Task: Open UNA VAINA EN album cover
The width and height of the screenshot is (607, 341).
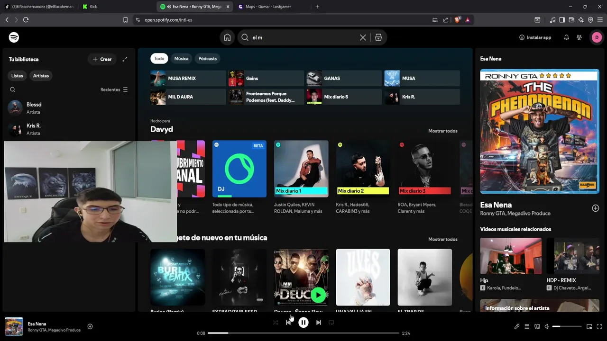Action: tap(363, 277)
